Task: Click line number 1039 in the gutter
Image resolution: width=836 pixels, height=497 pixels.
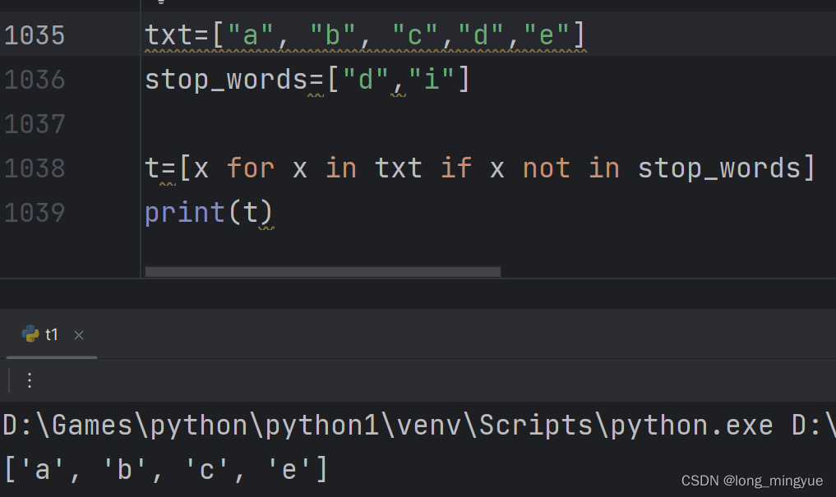Action: pos(35,211)
